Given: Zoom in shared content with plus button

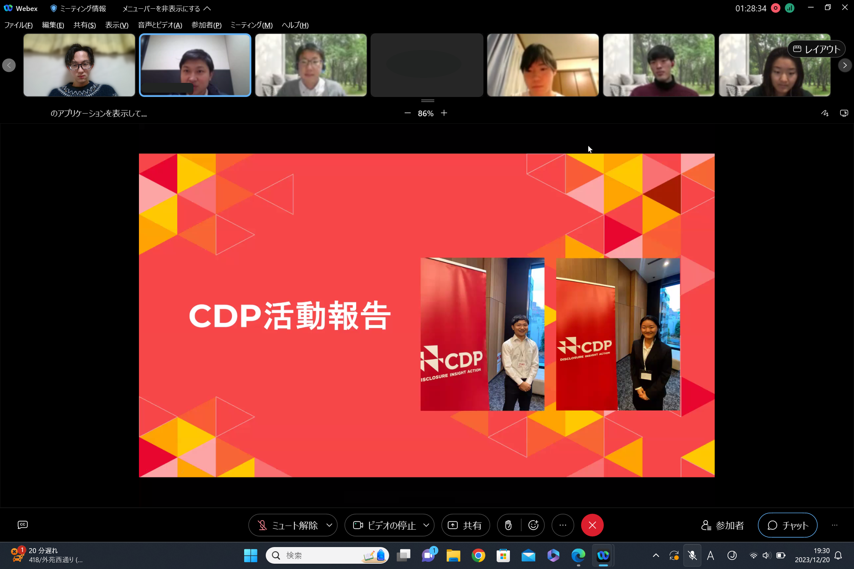Looking at the screenshot, I should (x=444, y=113).
